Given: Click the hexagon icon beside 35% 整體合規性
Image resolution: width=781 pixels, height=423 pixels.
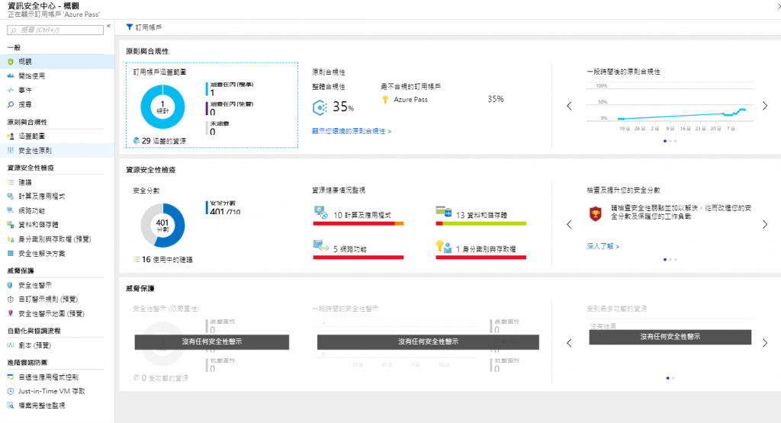Looking at the screenshot, I should point(320,107).
